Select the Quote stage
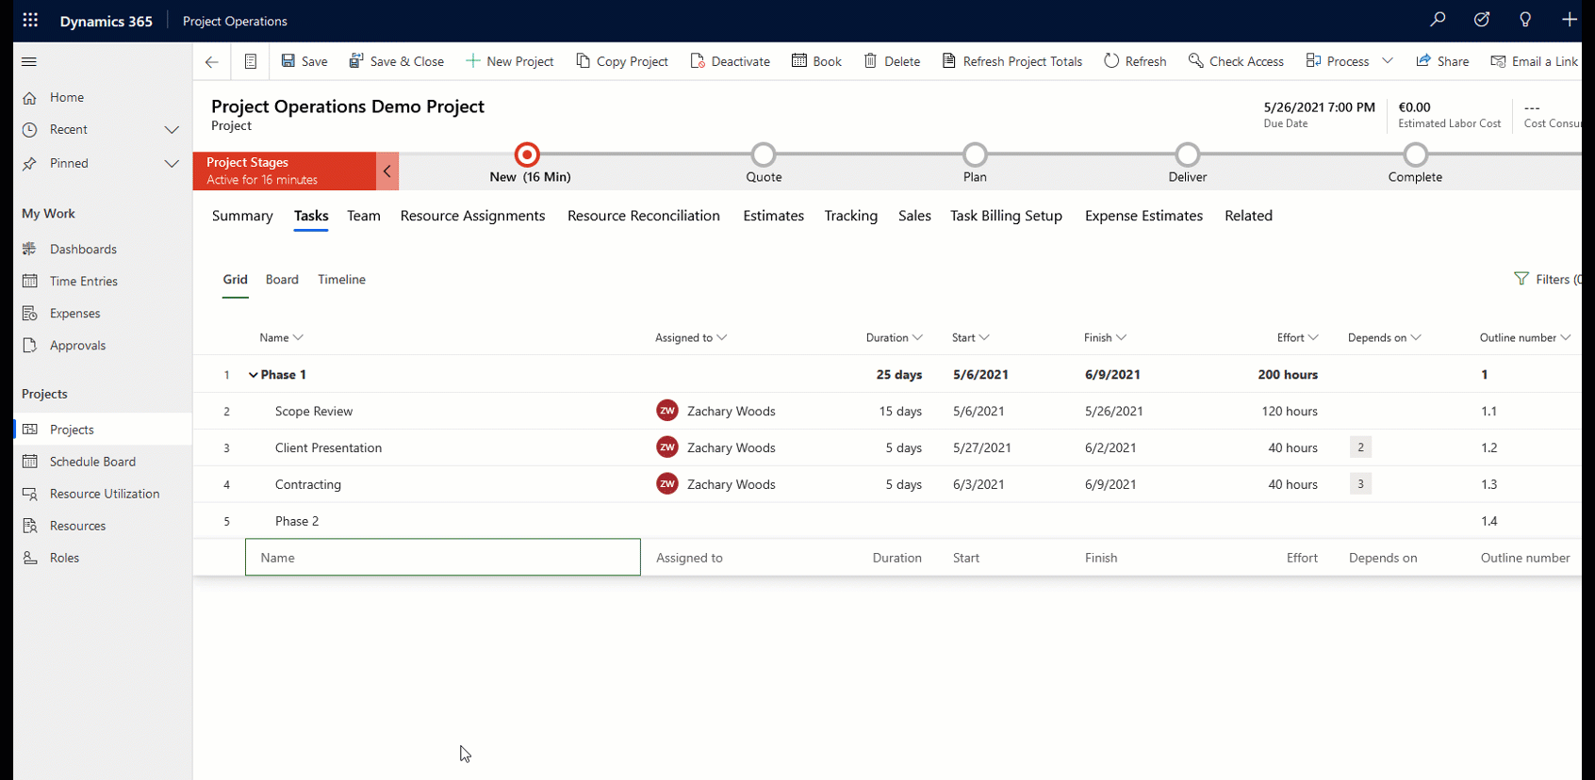Image resolution: width=1595 pixels, height=780 pixels. point(764,154)
